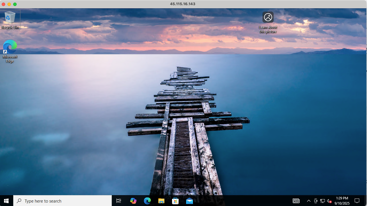Screen dimensions: 367x206
Task: Open the Microsoft Store app
Action: click(175, 201)
